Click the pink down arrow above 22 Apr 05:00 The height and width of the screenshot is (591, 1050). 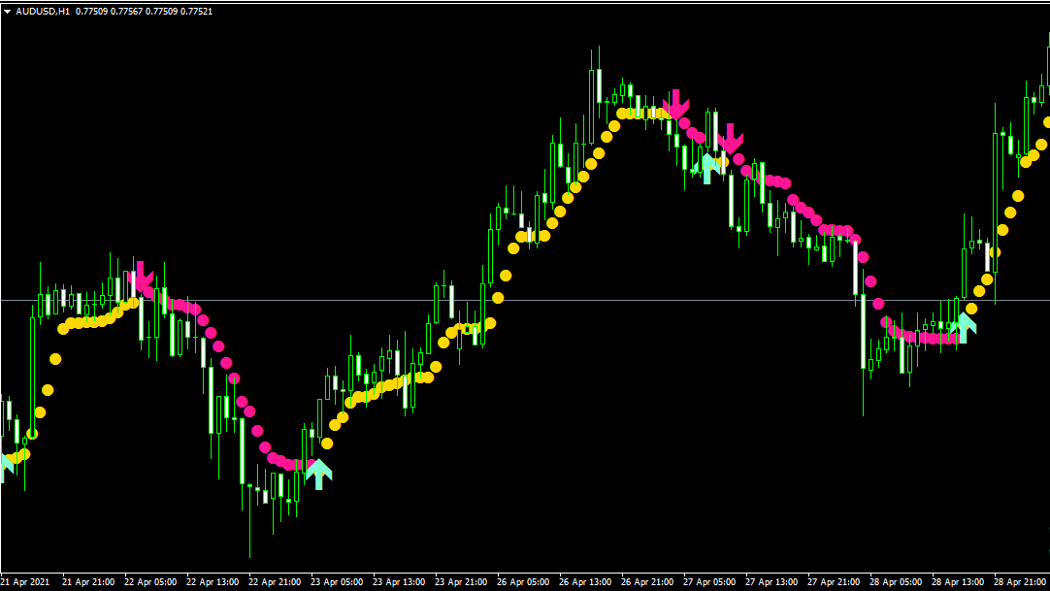pyautogui.click(x=142, y=277)
